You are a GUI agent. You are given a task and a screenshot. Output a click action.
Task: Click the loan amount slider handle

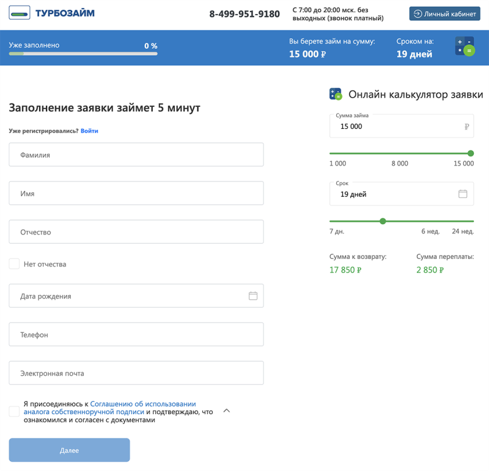click(x=471, y=153)
